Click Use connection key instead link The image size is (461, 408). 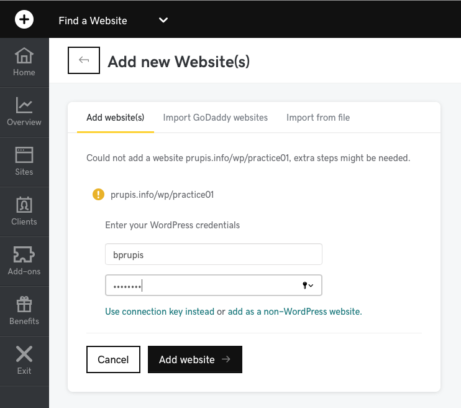tap(160, 312)
